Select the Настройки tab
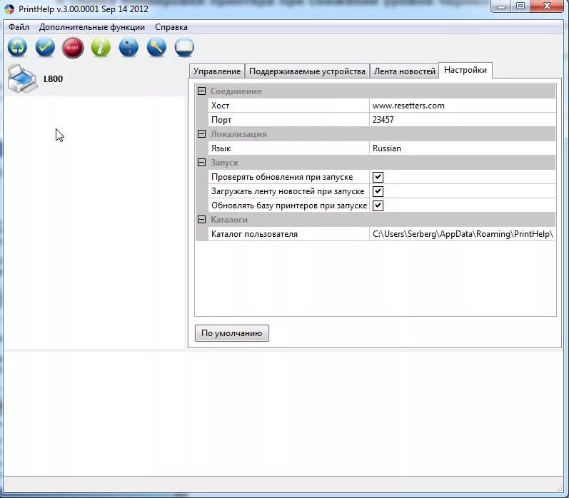Image resolution: width=569 pixels, height=498 pixels. [x=465, y=70]
